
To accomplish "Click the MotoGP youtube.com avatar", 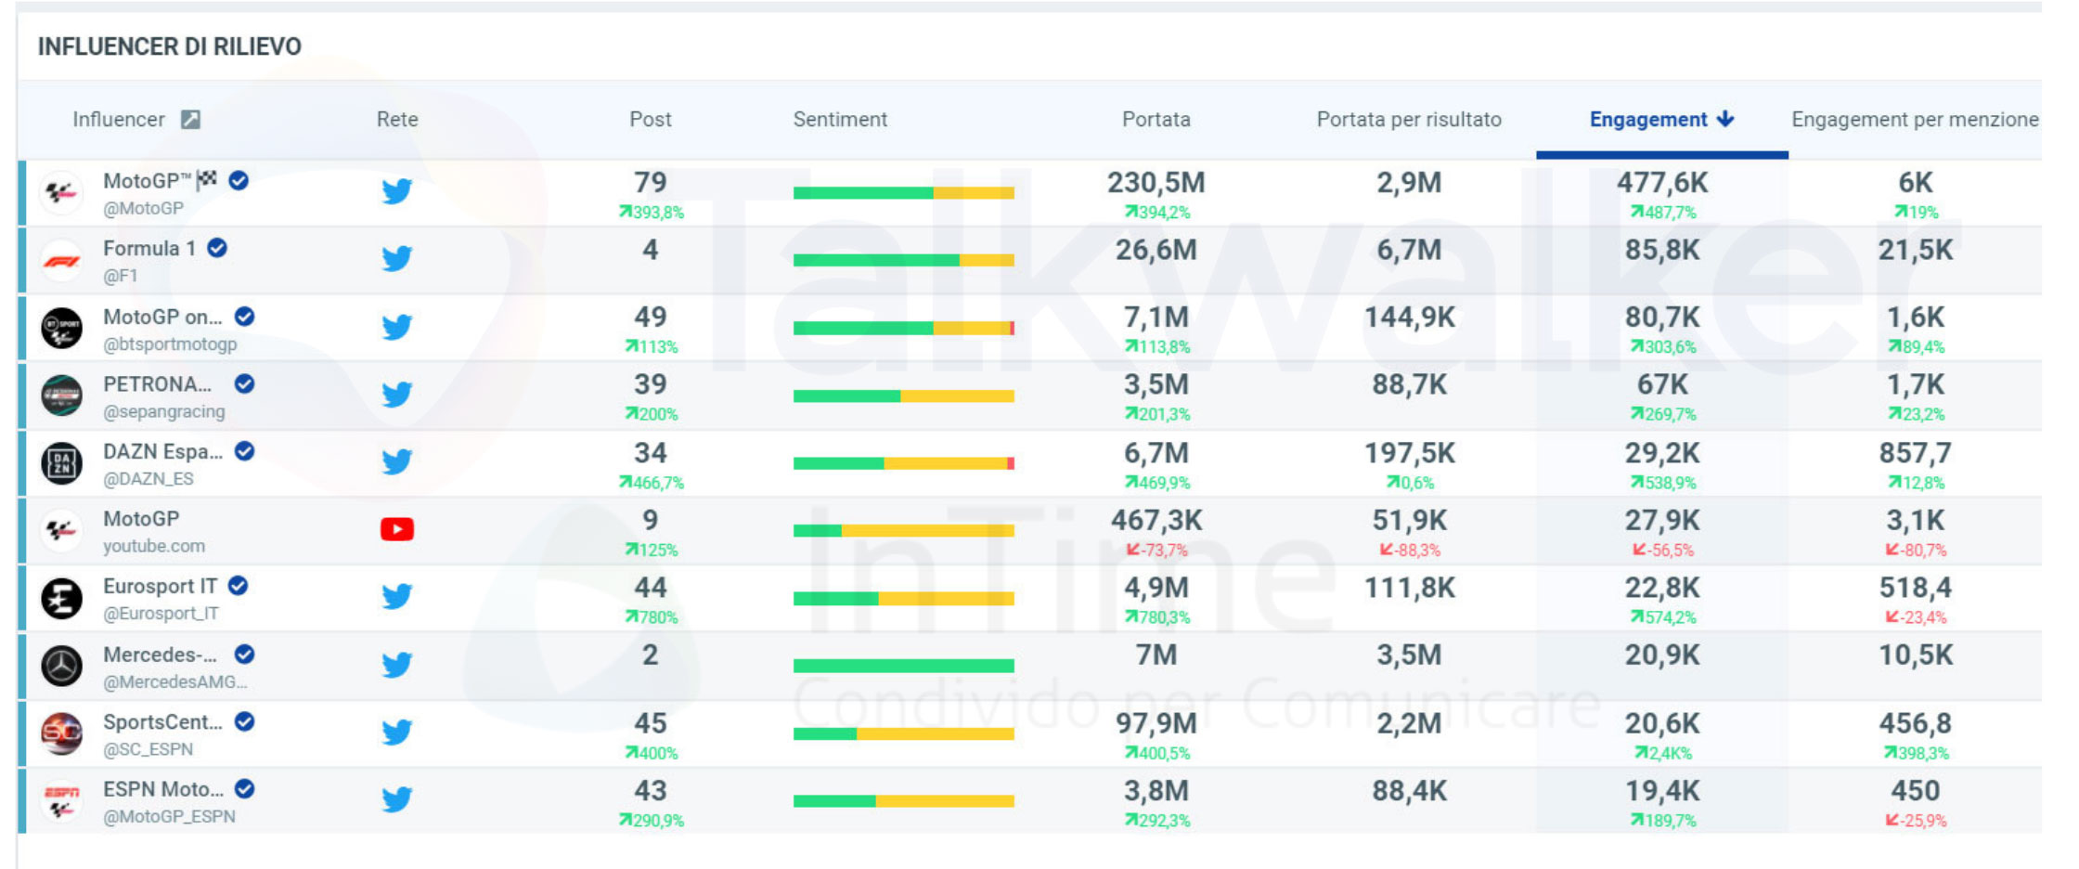I will tap(62, 531).
